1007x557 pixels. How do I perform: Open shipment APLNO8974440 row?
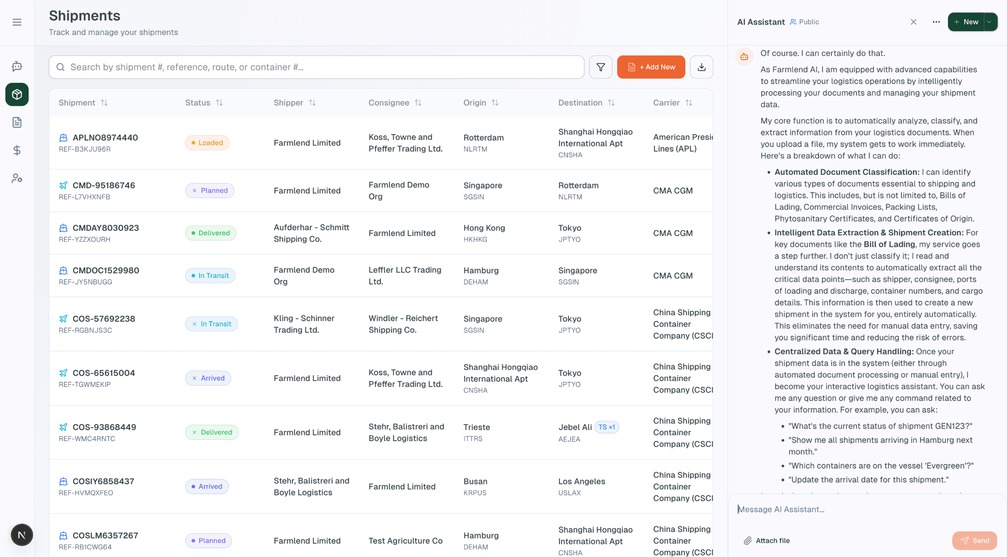click(105, 138)
